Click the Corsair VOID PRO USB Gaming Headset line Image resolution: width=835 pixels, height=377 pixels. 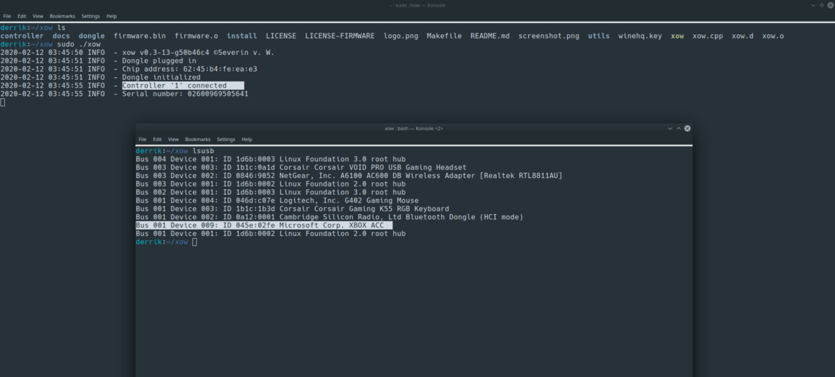point(301,168)
